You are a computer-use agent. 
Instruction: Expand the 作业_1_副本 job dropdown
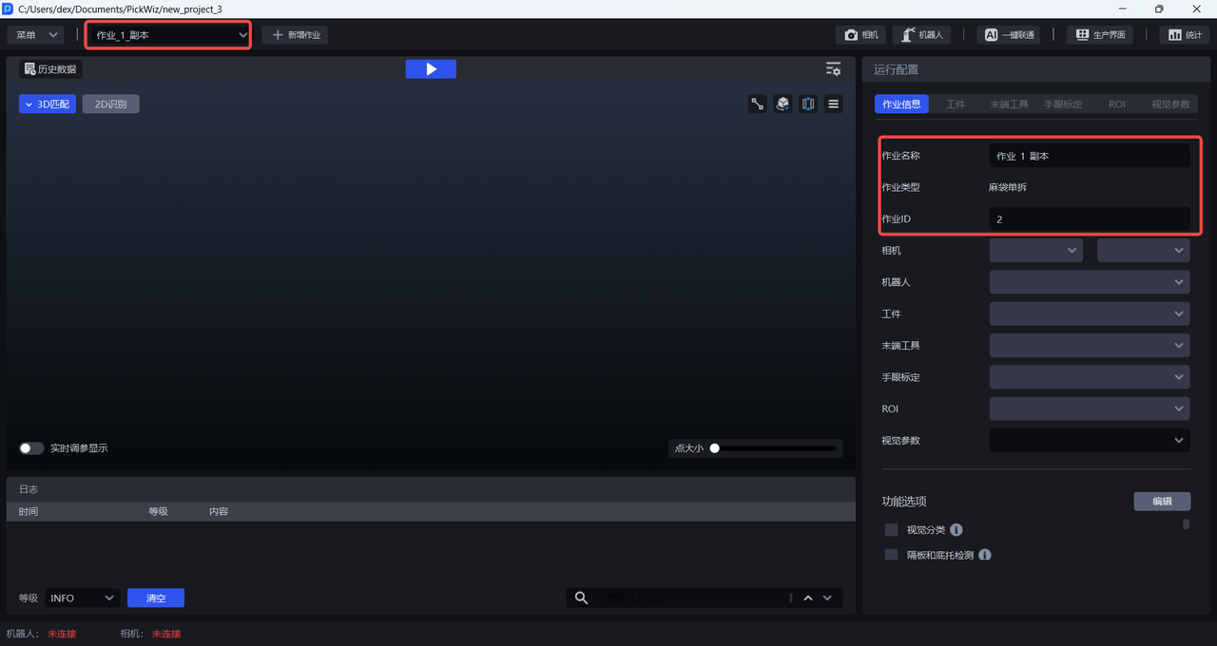(x=169, y=35)
